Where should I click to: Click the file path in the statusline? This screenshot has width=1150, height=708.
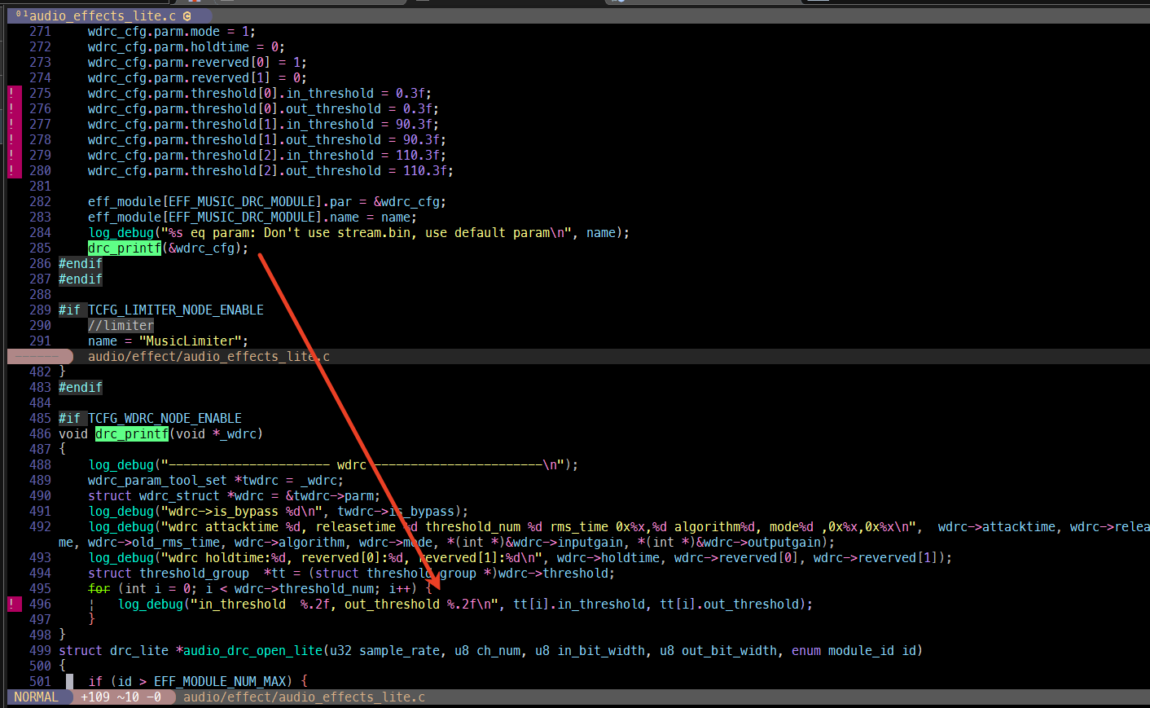304,697
